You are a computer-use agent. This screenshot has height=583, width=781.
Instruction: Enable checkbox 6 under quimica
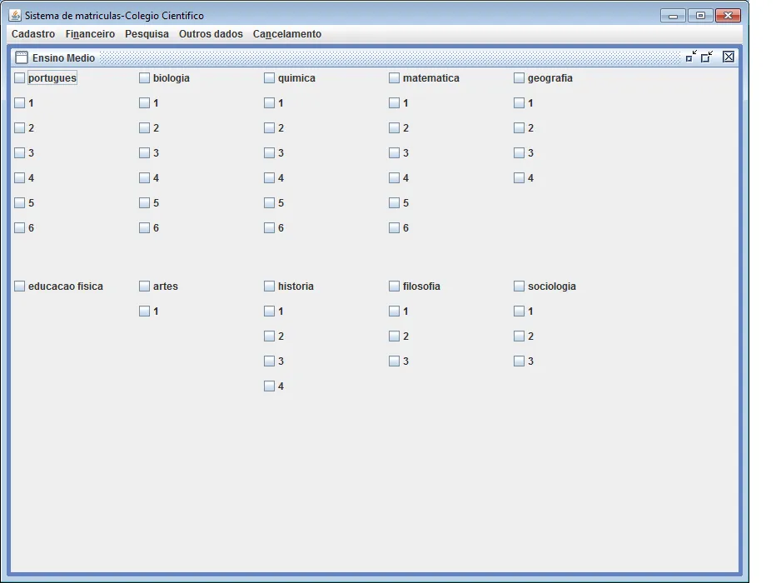(x=270, y=227)
